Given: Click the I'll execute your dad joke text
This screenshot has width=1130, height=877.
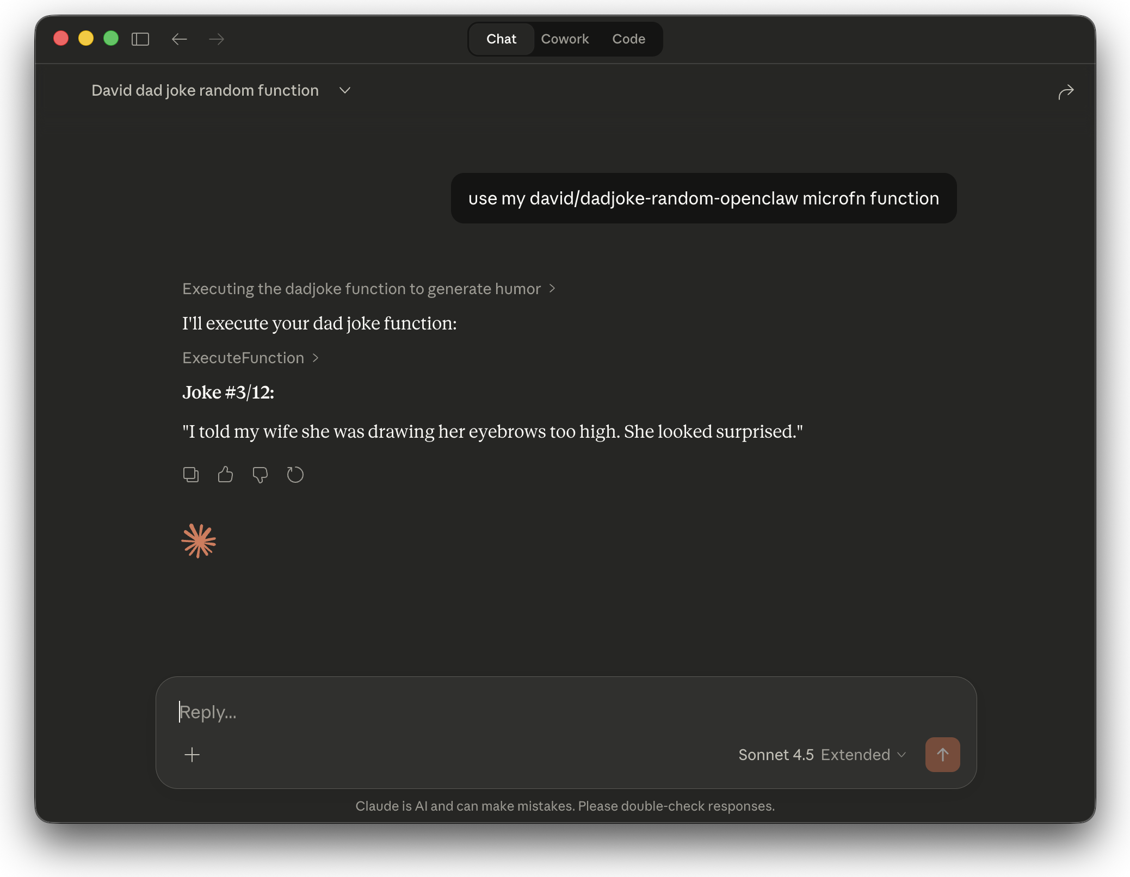Looking at the screenshot, I should tap(319, 324).
